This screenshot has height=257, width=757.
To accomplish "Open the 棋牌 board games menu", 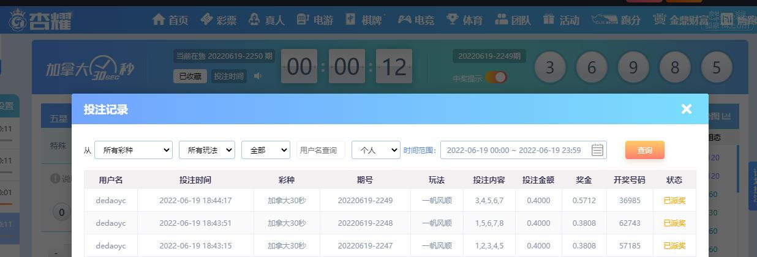I will tap(363, 20).
